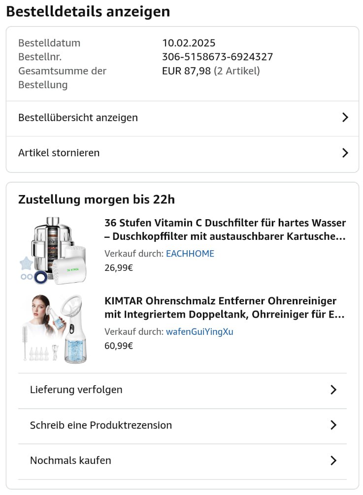Click the arrow icon next to Nochmals kaufen
Image resolution: width=363 pixels, height=495 pixels.
(333, 461)
